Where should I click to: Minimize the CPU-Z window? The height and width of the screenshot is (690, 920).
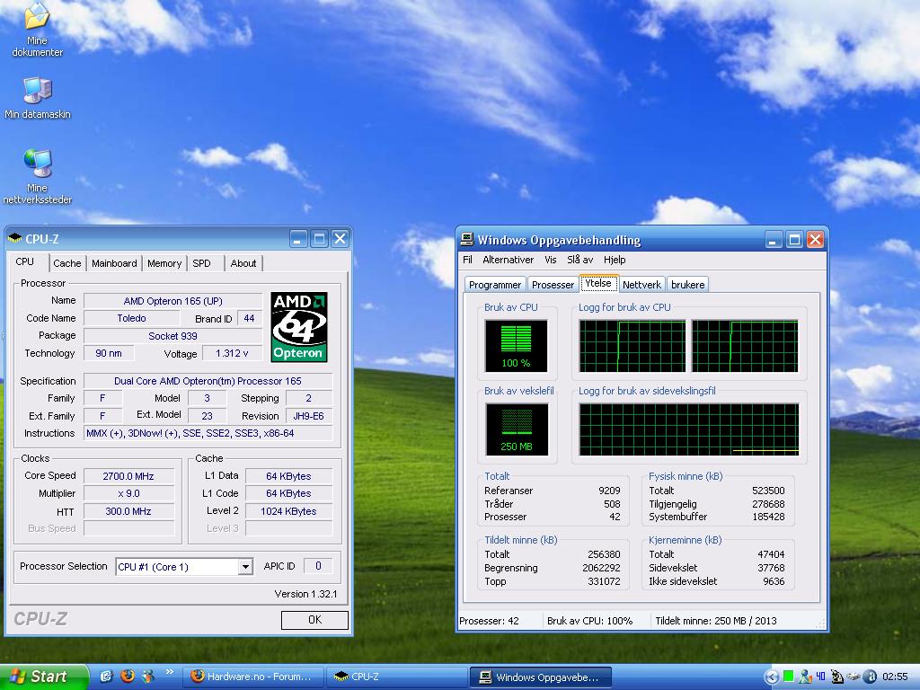pyautogui.click(x=298, y=239)
